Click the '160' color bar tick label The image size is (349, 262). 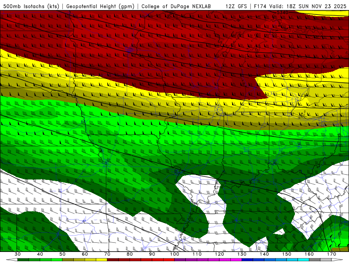coord(309,254)
